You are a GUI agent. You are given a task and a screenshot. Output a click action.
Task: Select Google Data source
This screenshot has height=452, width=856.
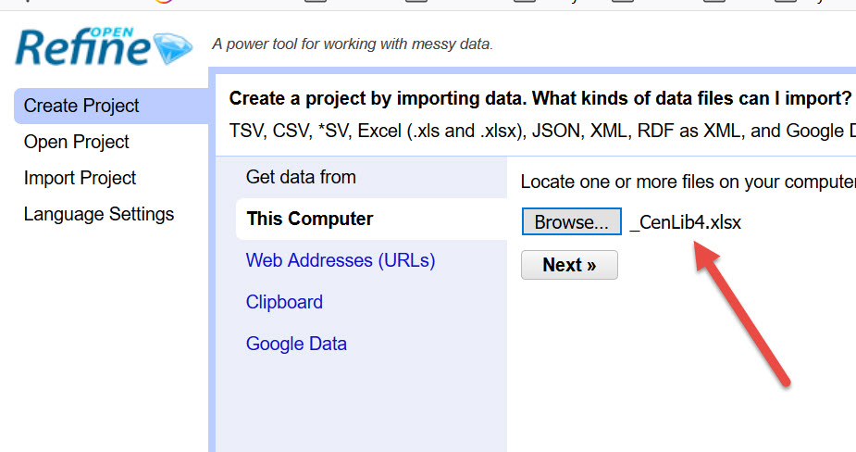point(296,344)
